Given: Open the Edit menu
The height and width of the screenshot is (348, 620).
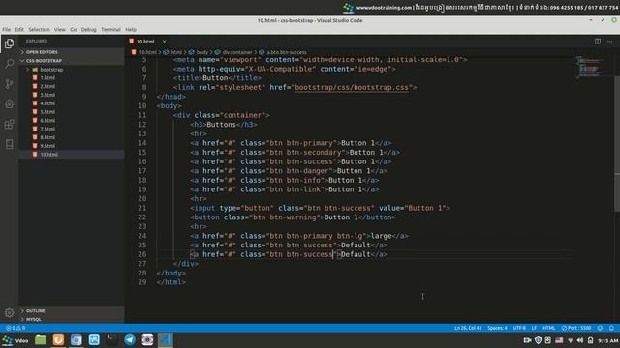Looking at the screenshot, I should pyautogui.click(x=19, y=30).
